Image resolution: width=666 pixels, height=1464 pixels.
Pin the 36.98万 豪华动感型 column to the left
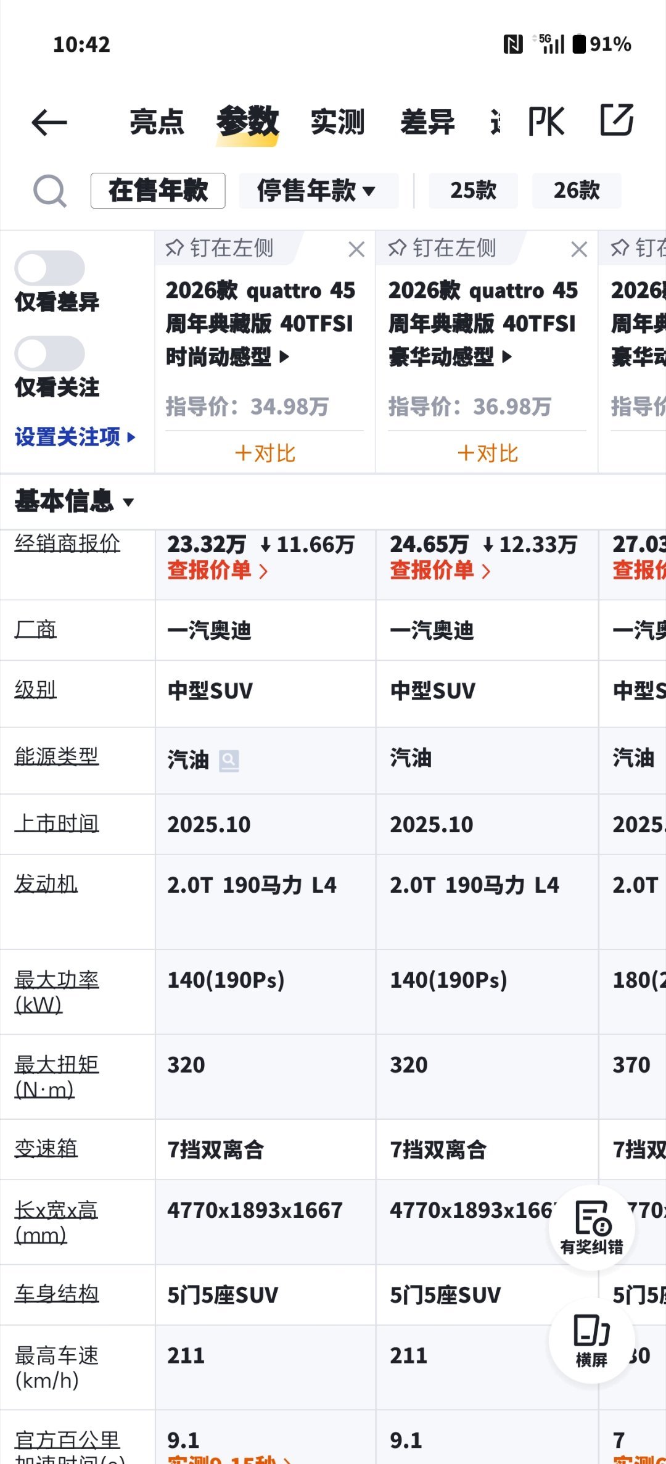pos(442,248)
